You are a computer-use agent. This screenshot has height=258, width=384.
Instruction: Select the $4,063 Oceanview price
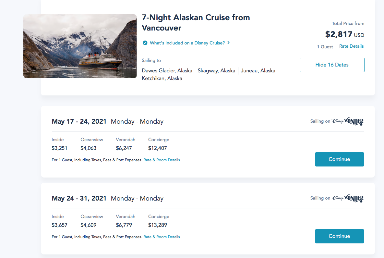89,148
